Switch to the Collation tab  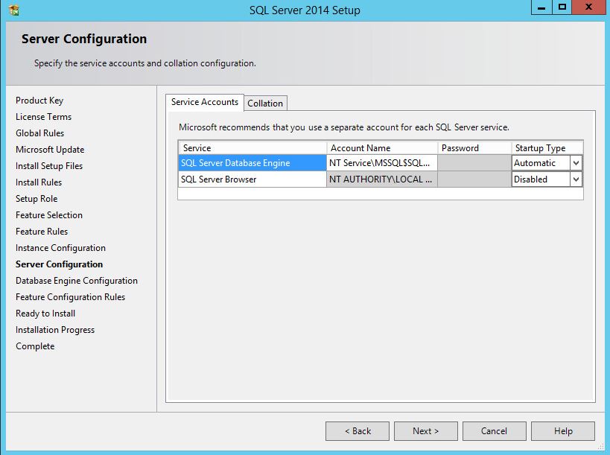coord(265,104)
